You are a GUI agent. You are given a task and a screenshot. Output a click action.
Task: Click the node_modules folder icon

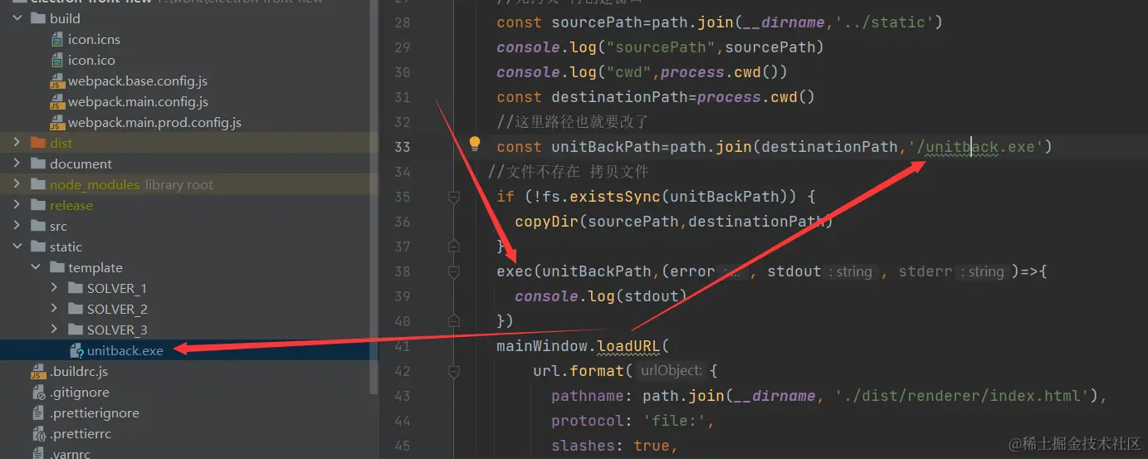38,184
